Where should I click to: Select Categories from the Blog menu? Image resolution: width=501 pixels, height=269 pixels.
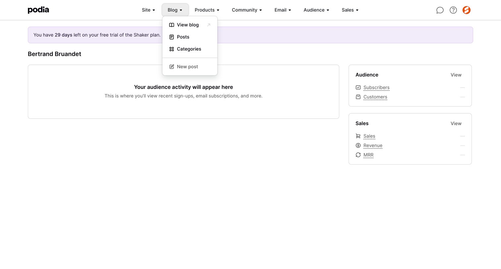click(x=190, y=49)
